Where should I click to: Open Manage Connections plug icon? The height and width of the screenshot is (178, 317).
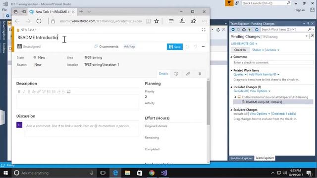[x=250, y=30]
